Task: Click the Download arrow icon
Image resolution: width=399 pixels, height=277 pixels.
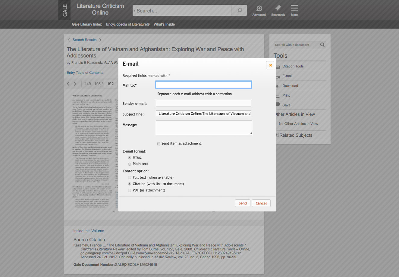Action: coord(278,86)
